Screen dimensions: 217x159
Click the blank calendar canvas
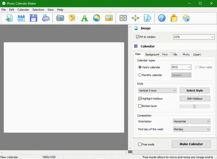64,88
